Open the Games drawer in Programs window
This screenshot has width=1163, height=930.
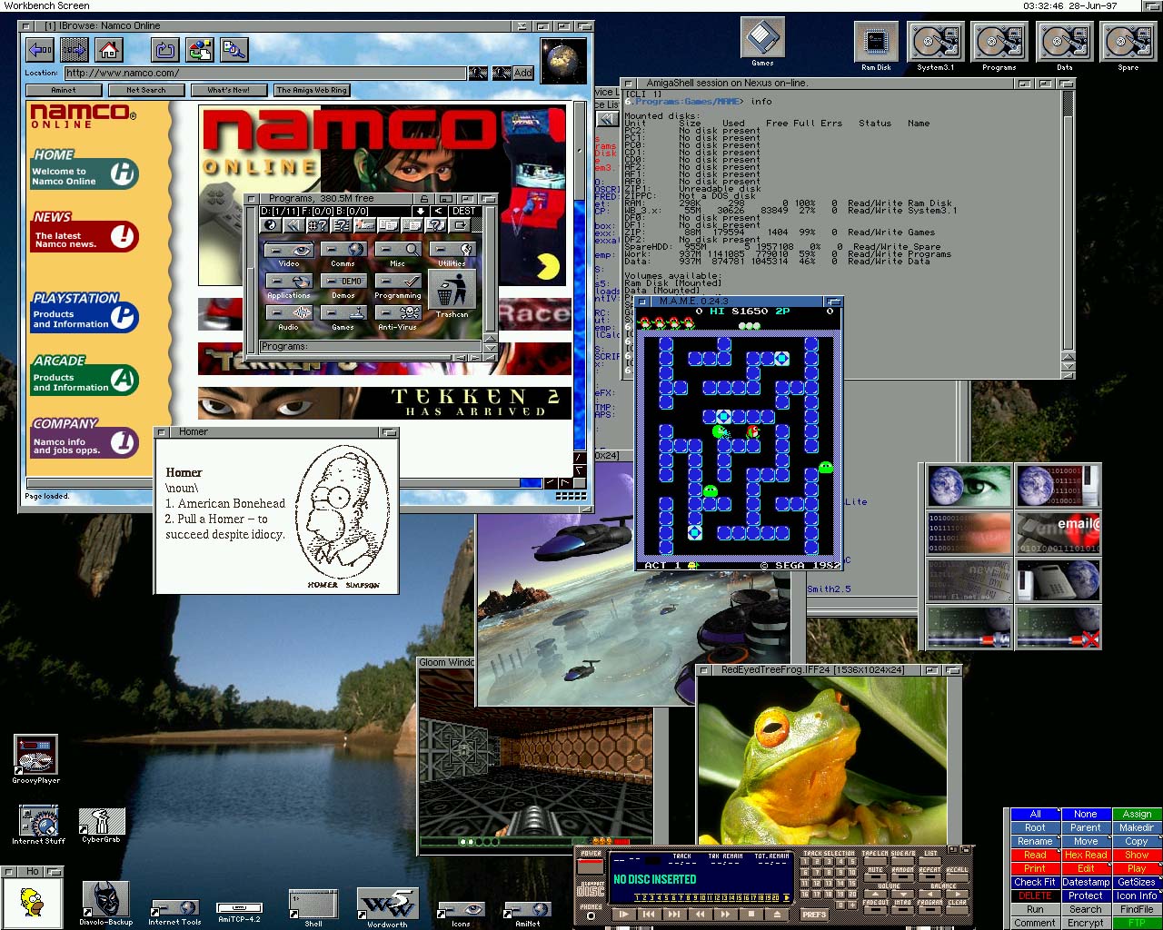(x=343, y=314)
